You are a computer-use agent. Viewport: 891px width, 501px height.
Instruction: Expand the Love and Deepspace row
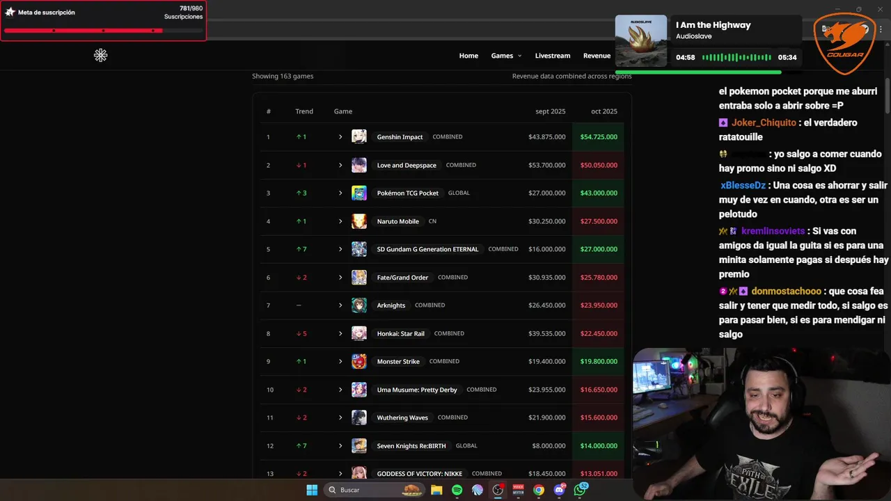pyautogui.click(x=340, y=165)
